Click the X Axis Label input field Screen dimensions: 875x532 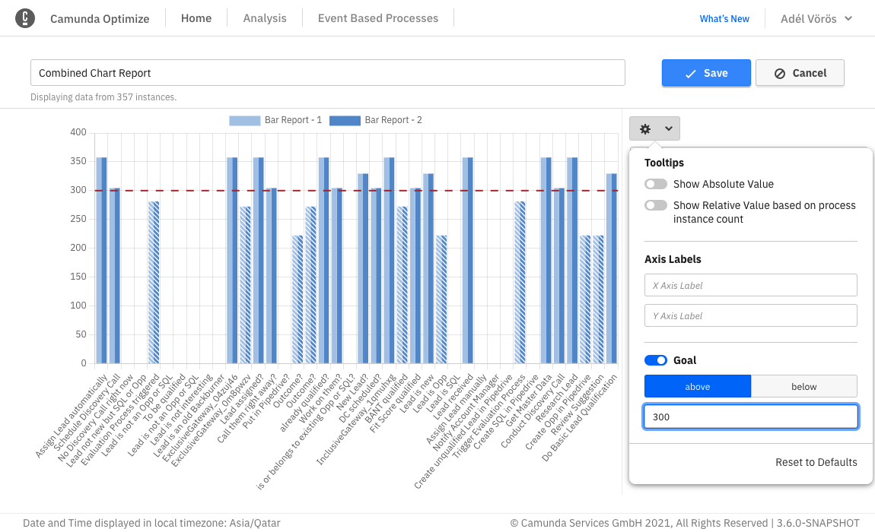pos(750,285)
